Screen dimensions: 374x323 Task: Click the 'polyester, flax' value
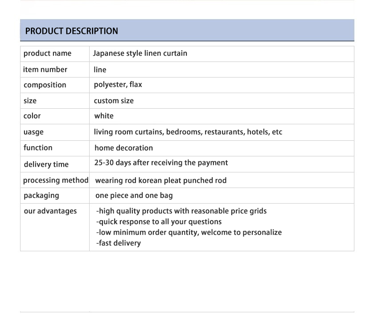(x=118, y=85)
